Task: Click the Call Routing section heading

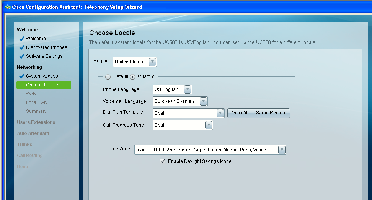Action: point(30,156)
